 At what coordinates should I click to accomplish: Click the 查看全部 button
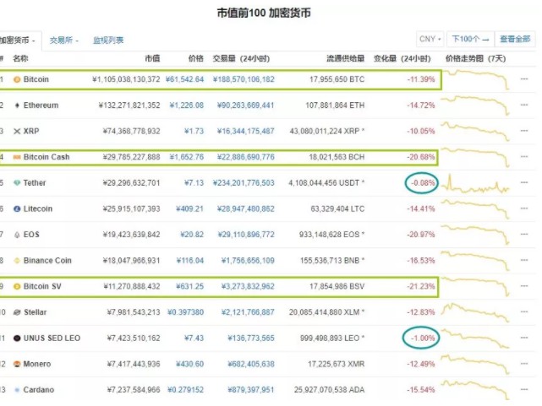(x=515, y=39)
